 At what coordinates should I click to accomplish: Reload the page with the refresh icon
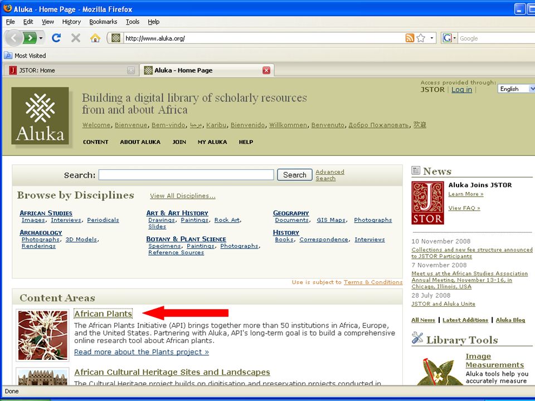pyautogui.click(x=56, y=38)
